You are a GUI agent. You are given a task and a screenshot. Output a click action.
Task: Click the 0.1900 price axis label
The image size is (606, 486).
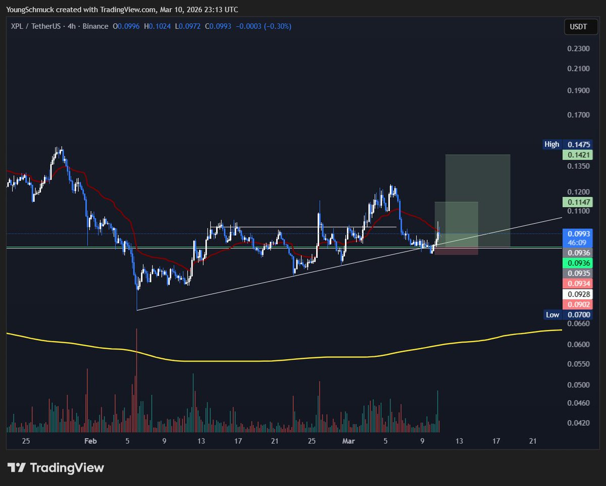click(x=578, y=91)
